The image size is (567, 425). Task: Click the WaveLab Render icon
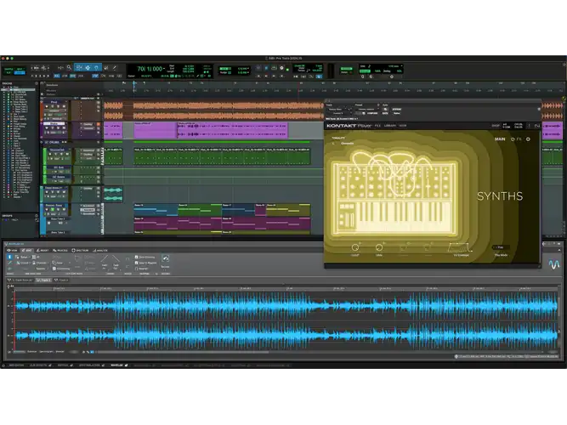pos(165,259)
